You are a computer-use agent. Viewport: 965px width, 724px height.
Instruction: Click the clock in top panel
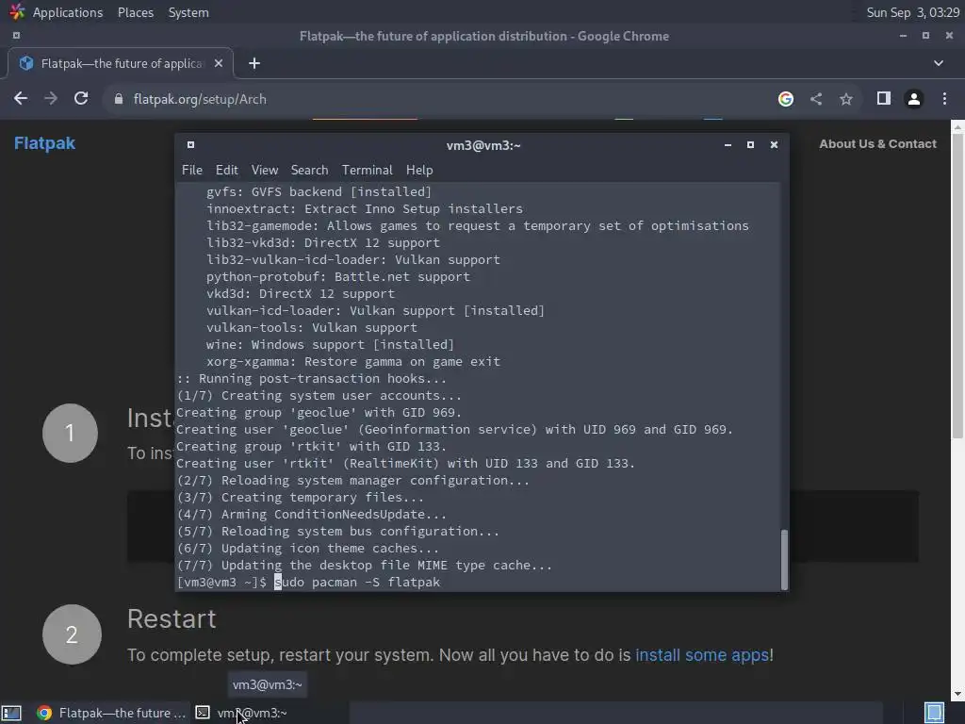tap(912, 12)
